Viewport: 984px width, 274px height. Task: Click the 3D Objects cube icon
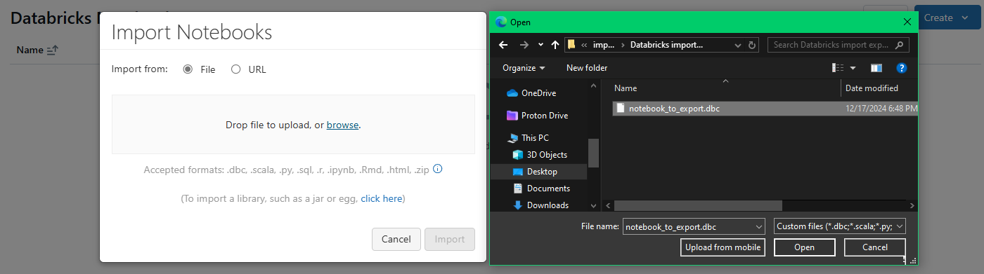coord(518,155)
